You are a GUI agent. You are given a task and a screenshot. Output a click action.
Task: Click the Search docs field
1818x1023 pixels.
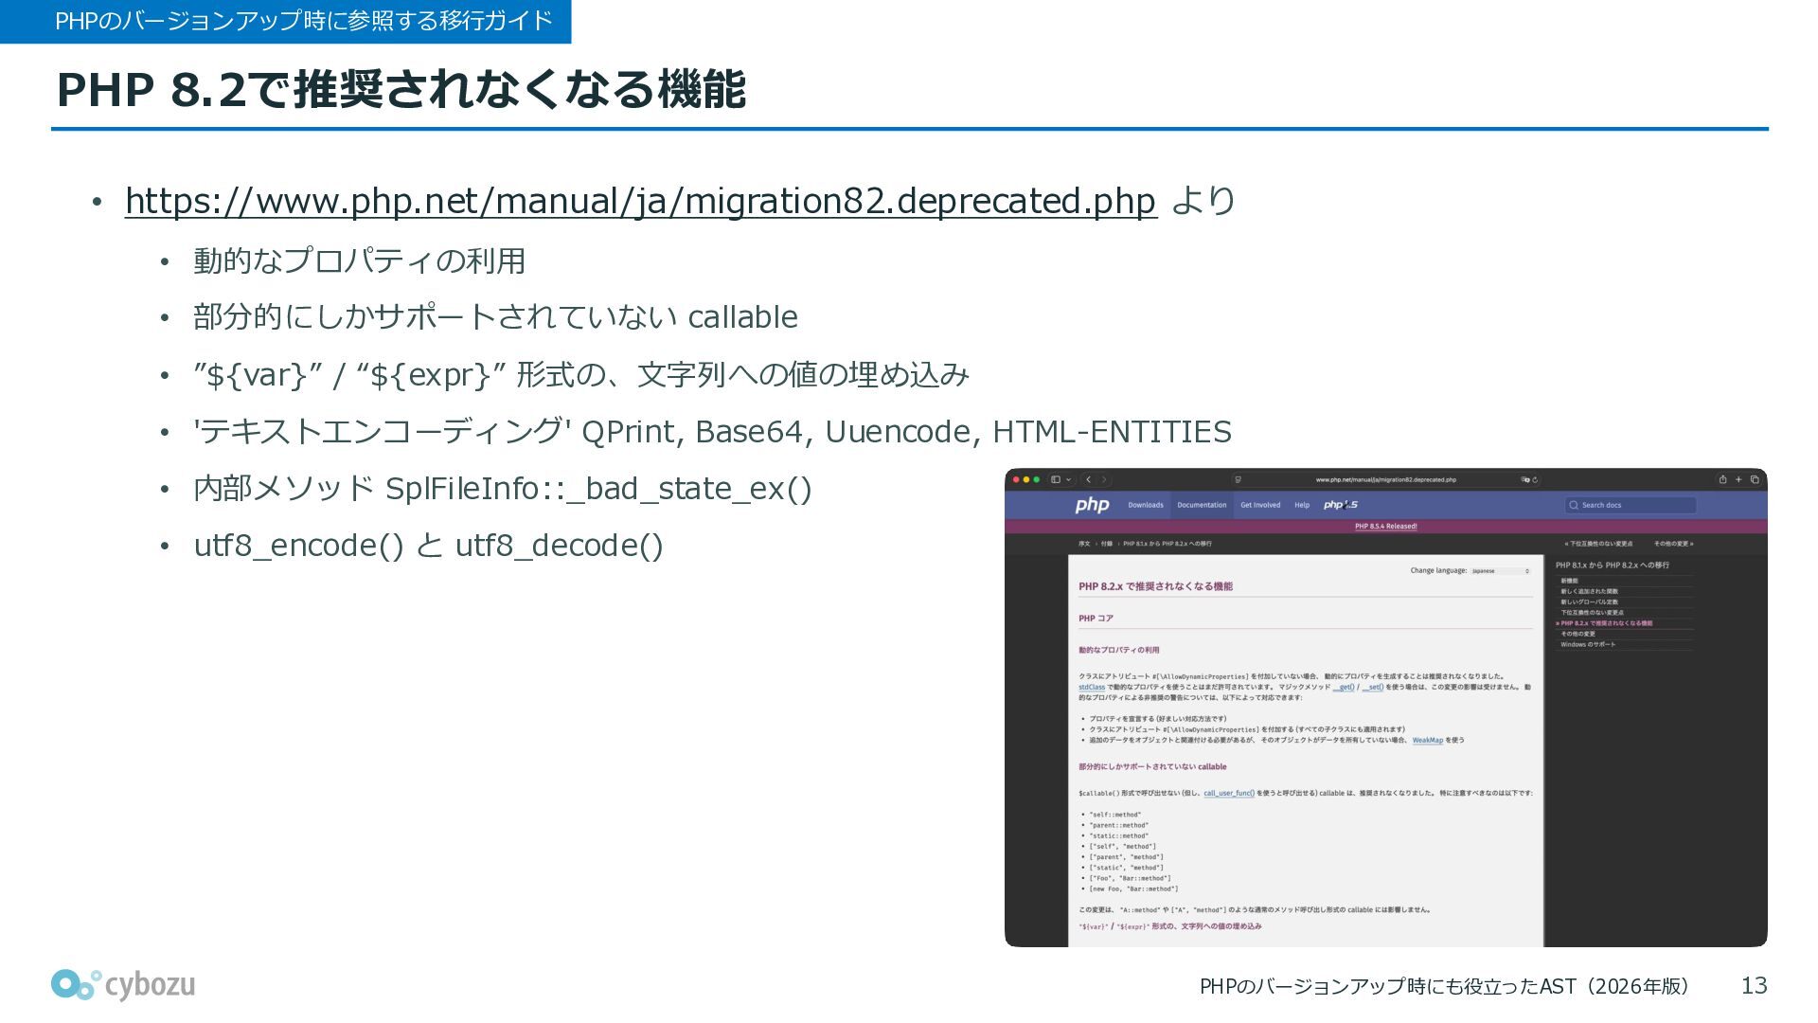(x=1631, y=505)
